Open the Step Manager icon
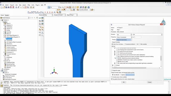This screenshot has height=96, width=171. click(42, 18)
